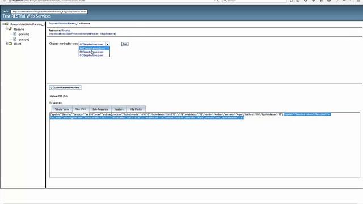Click the Status 200 (OK) text
The image size is (363, 204).
[x=58, y=96]
